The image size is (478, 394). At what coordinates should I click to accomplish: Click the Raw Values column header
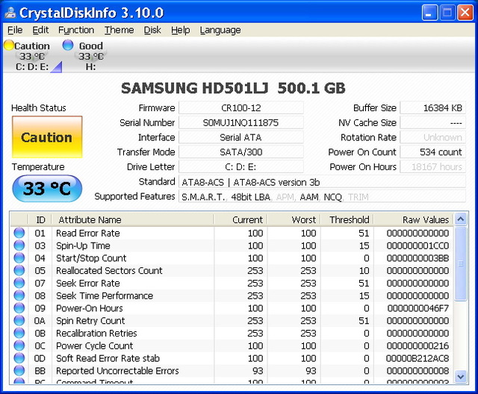pyautogui.click(x=413, y=219)
